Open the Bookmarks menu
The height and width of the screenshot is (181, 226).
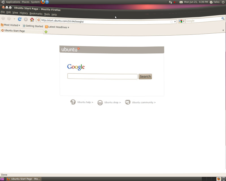coord(36,14)
